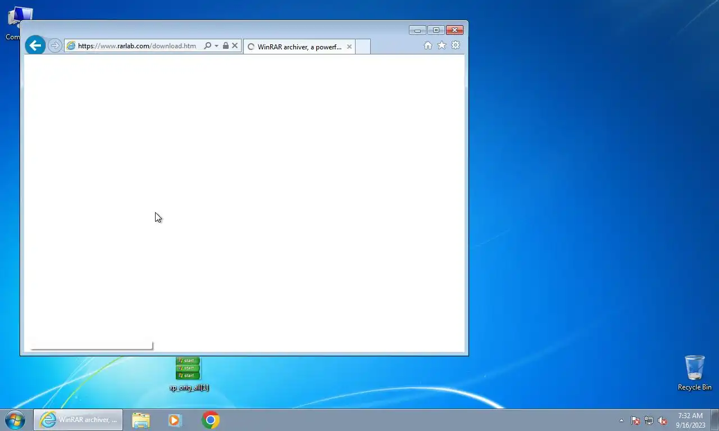The width and height of the screenshot is (719, 431).
Task: Click the address bar URL rarlab.com/download.htm
Action: (137, 46)
